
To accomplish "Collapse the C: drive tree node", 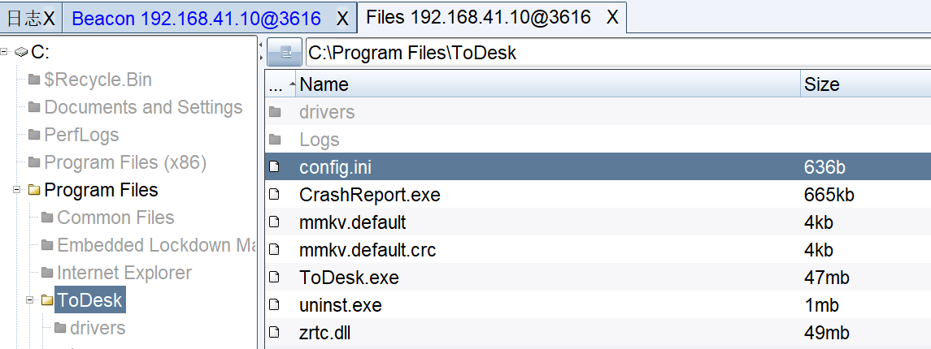I will [4, 52].
